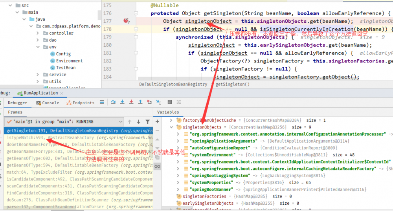Click the getSingleton() breadcrumb

coord(232,84)
